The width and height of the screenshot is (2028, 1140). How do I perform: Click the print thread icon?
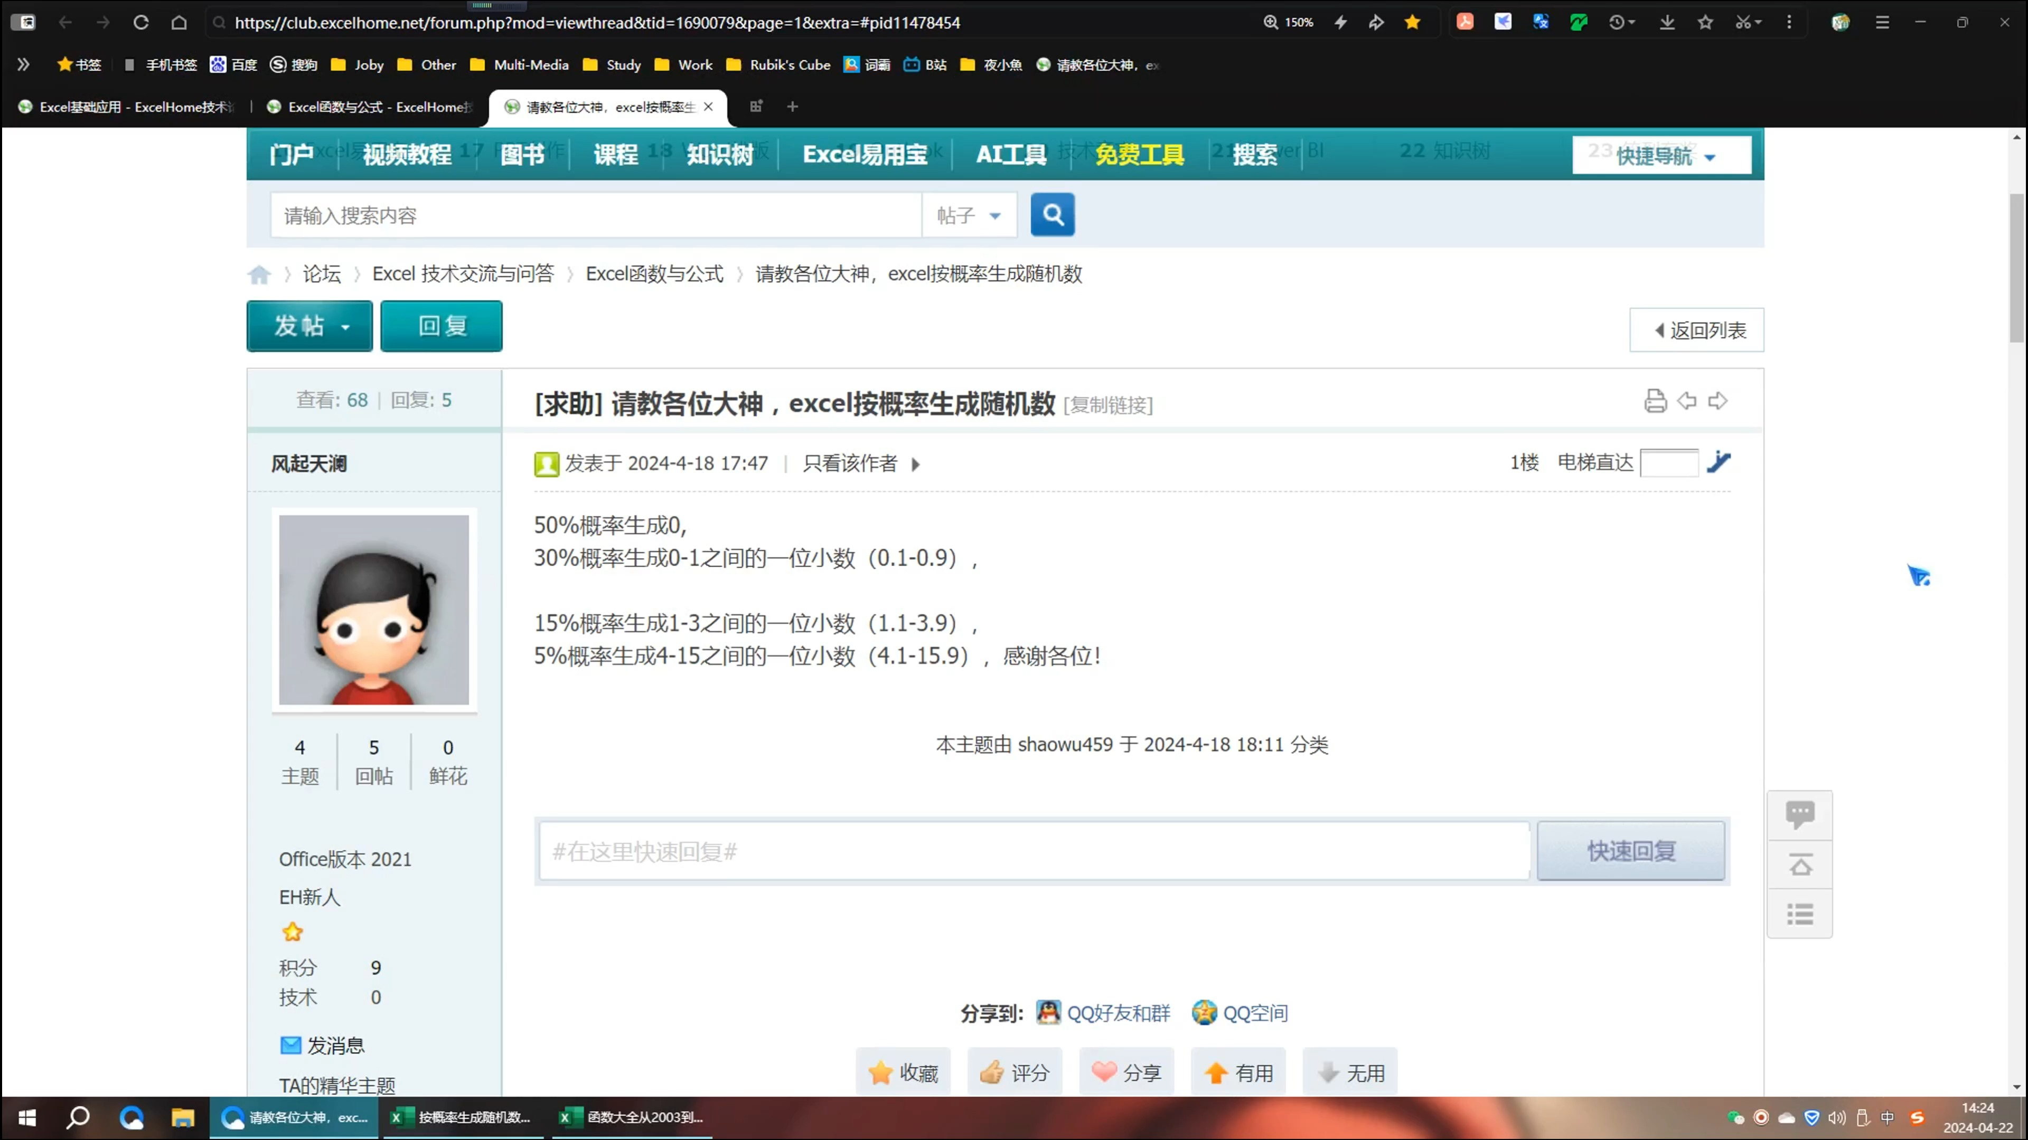[1655, 401]
